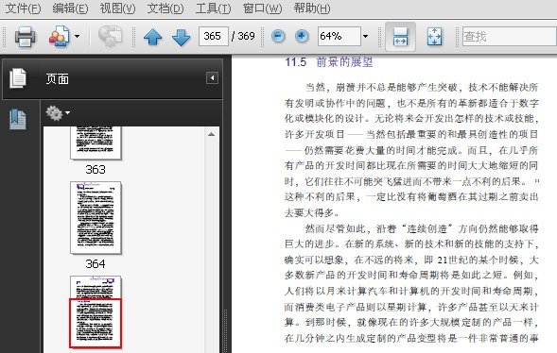The image size is (557, 353).
Task: Click the thumbnail label 363
Action: [96, 169]
